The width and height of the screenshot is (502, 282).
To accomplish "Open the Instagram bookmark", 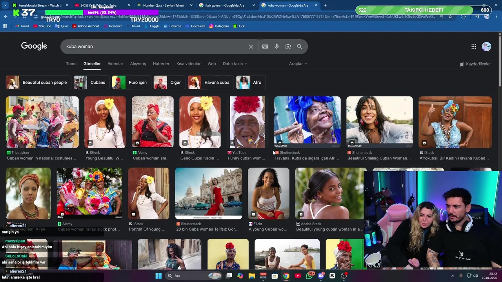I will [x=219, y=26].
